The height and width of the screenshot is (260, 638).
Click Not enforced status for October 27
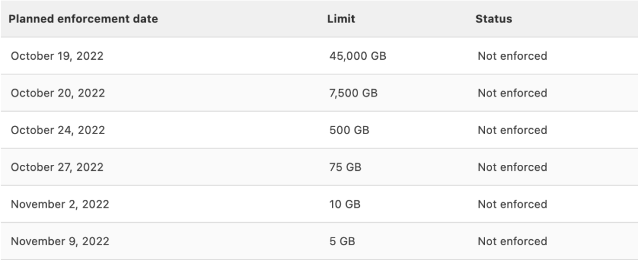coord(512,167)
